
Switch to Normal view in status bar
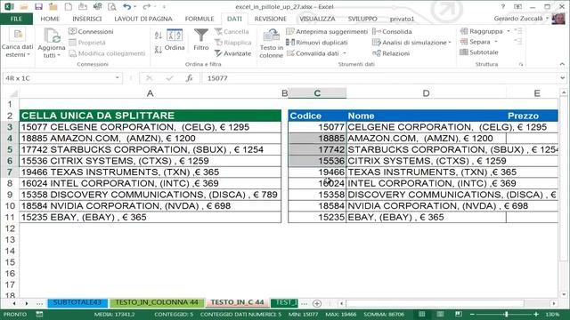point(421,314)
